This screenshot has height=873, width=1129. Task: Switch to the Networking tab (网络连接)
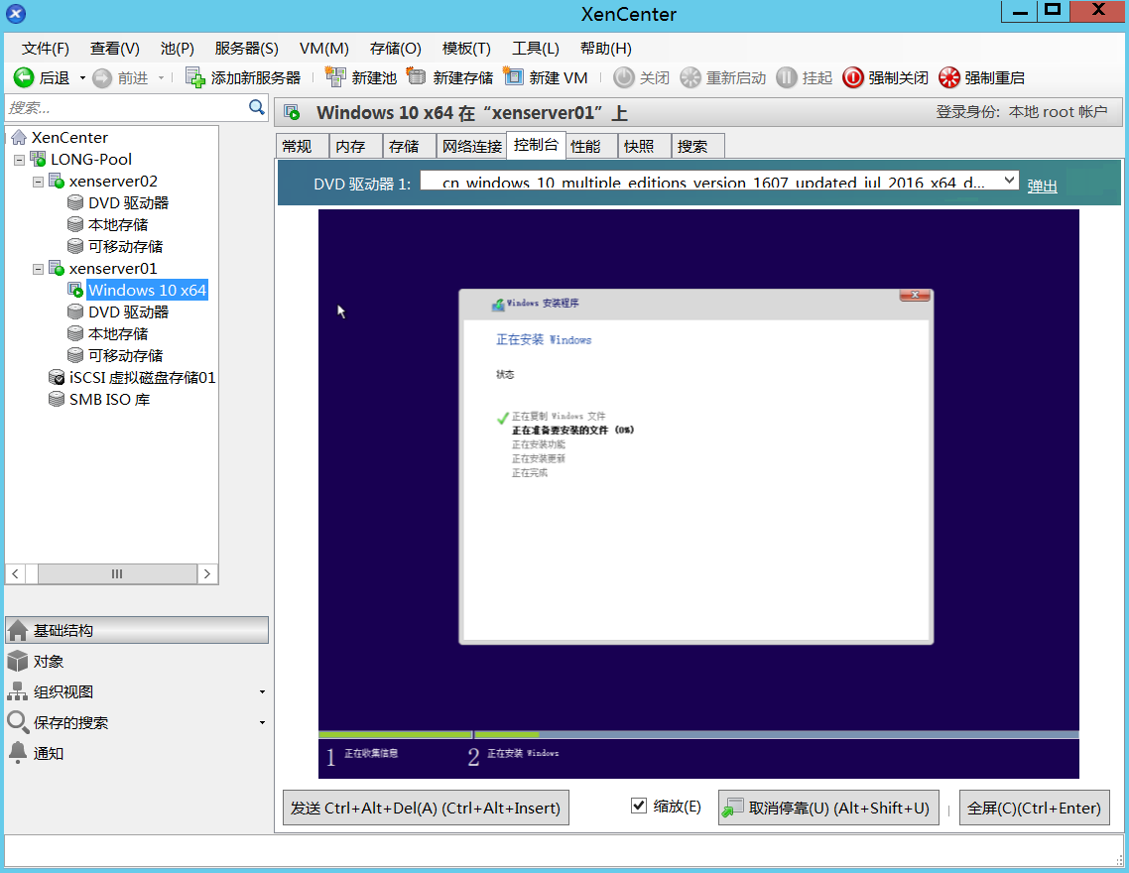point(471,146)
